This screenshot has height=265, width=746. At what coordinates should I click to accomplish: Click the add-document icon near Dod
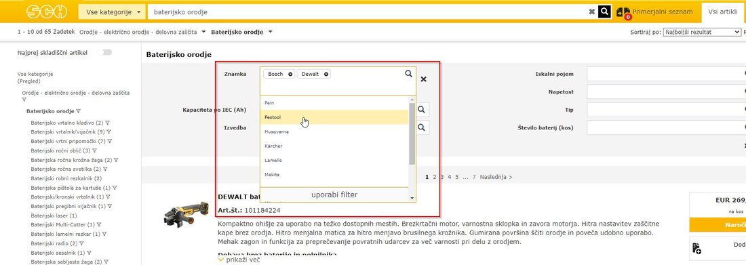click(696, 247)
